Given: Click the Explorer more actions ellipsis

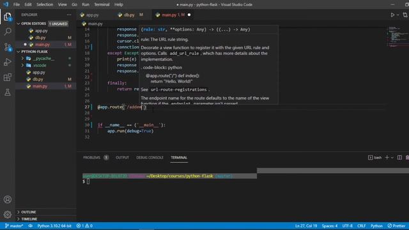Looking at the screenshot, I should (69, 15).
